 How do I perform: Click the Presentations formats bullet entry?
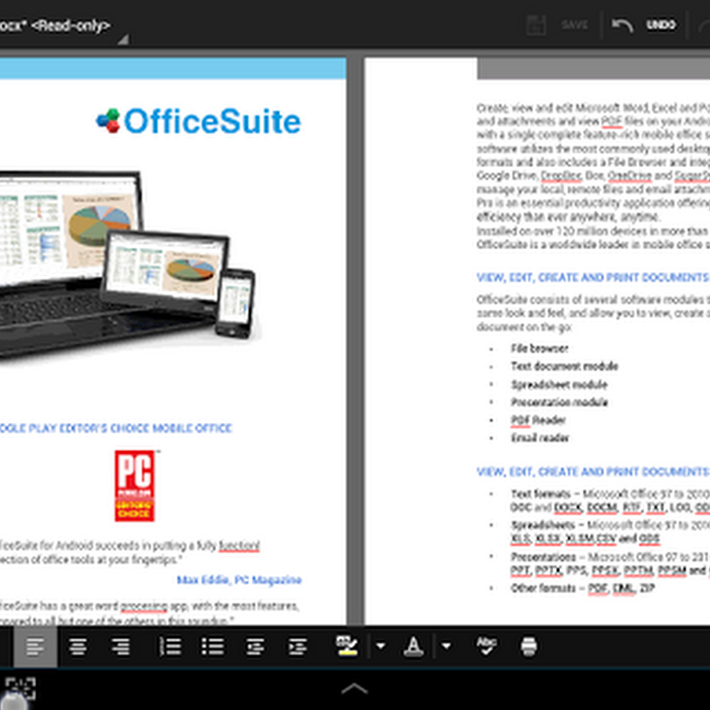611,563
